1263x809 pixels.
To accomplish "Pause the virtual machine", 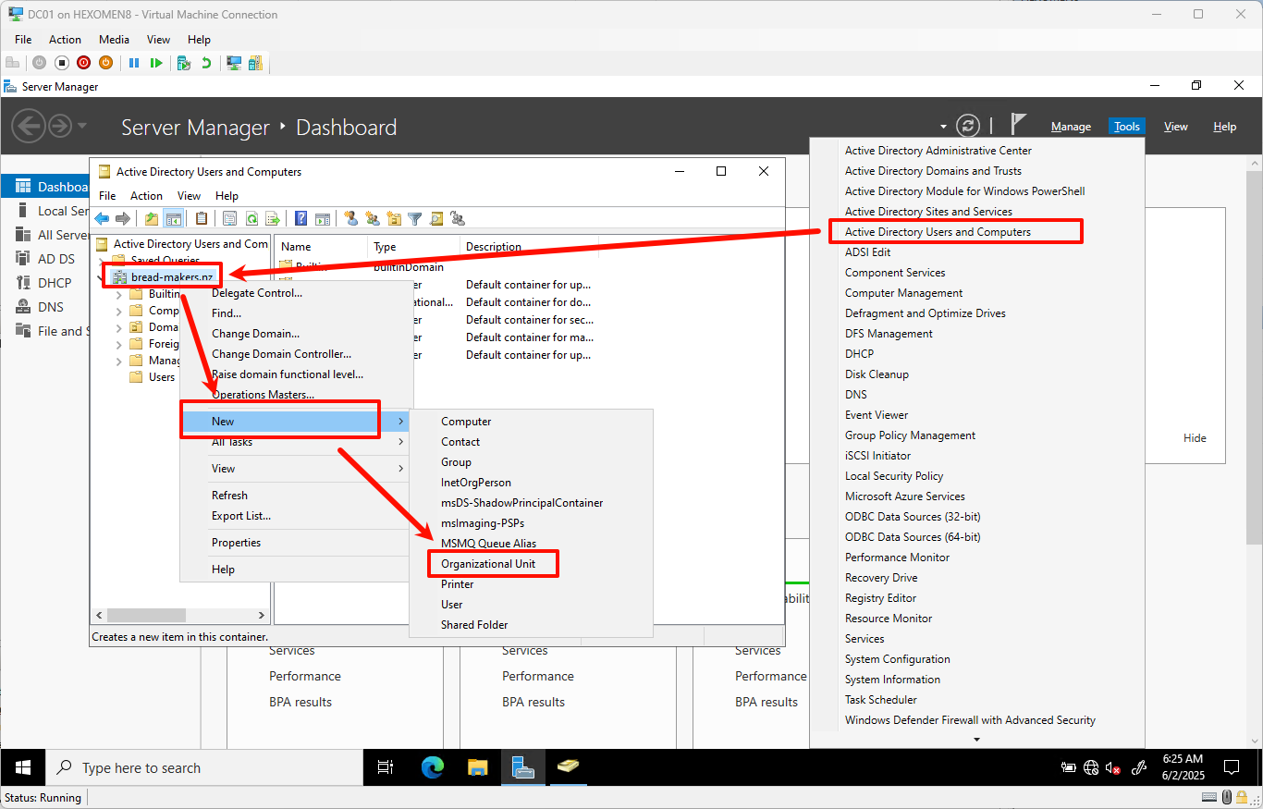I will click(134, 63).
